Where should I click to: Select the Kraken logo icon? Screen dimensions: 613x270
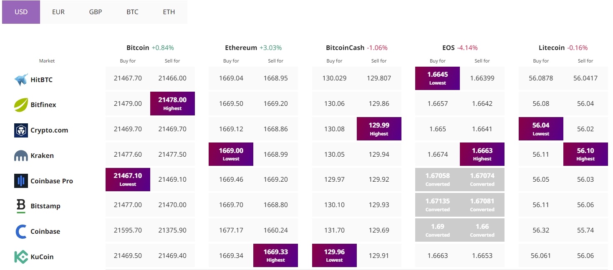pos(21,156)
